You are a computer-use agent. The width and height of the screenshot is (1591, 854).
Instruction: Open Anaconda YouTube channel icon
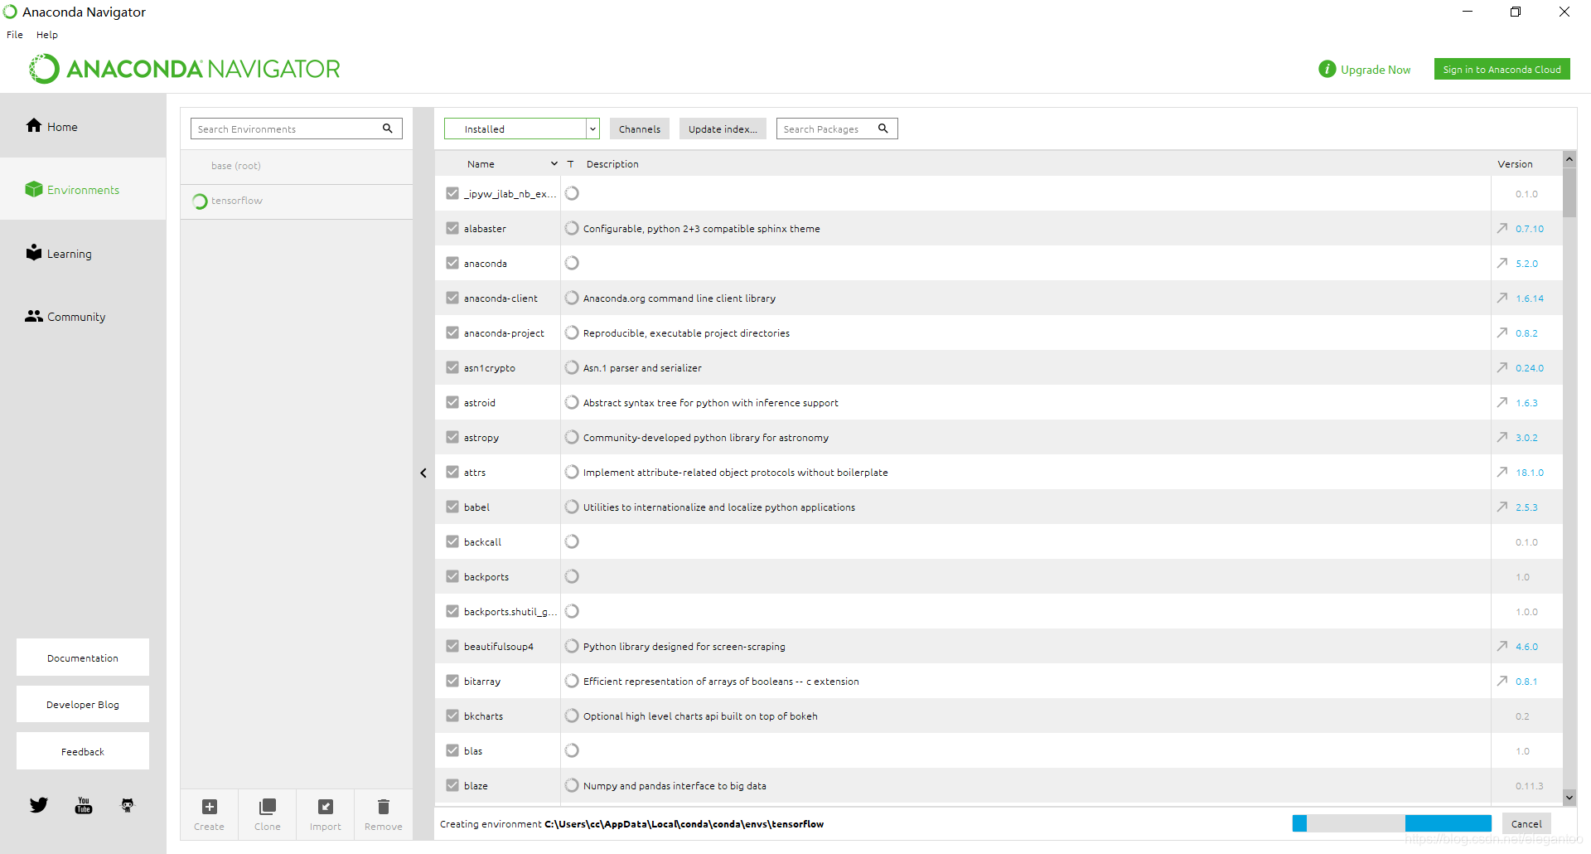tap(84, 805)
